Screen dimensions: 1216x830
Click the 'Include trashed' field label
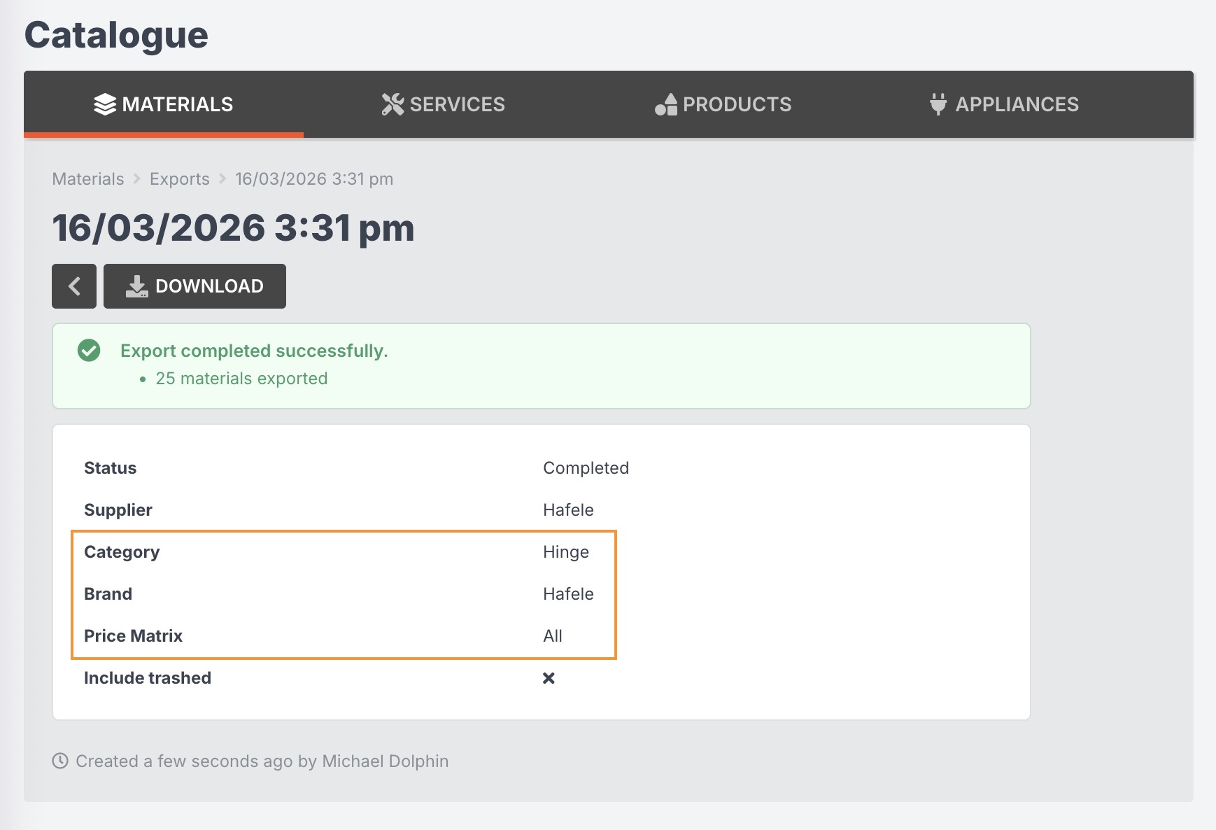click(148, 678)
